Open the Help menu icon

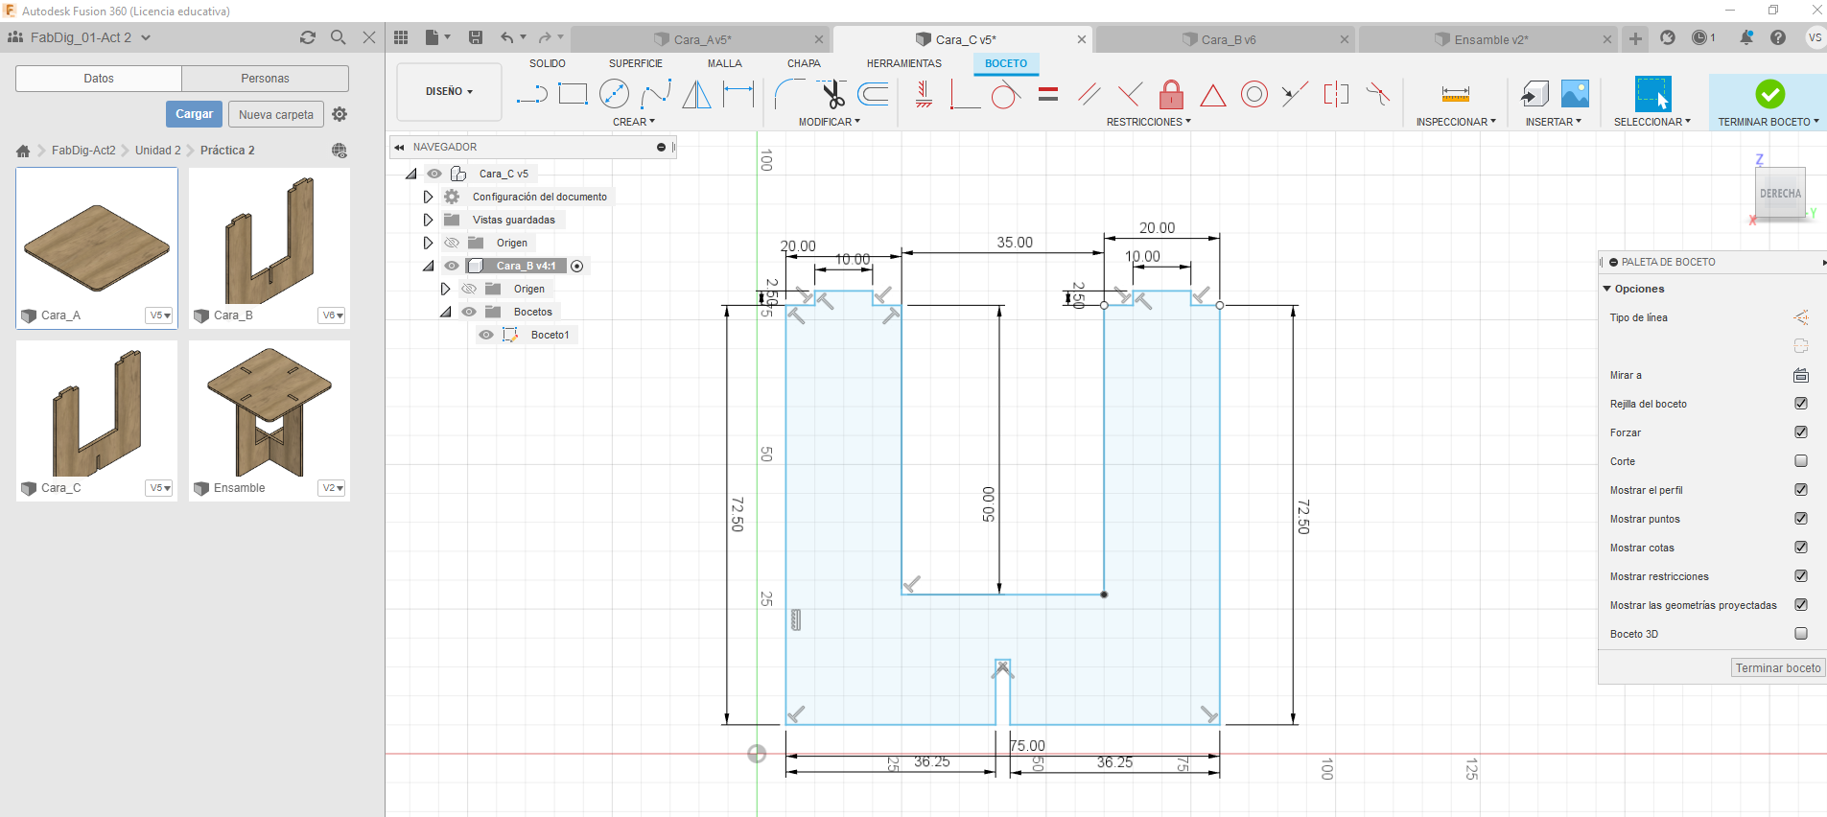pos(1778,37)
